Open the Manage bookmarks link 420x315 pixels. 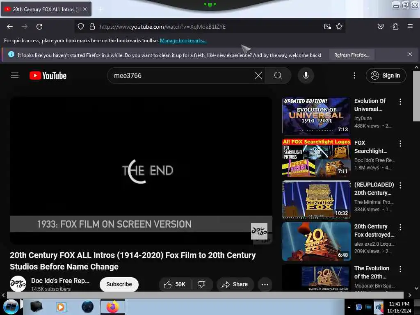tap(183, 41)
